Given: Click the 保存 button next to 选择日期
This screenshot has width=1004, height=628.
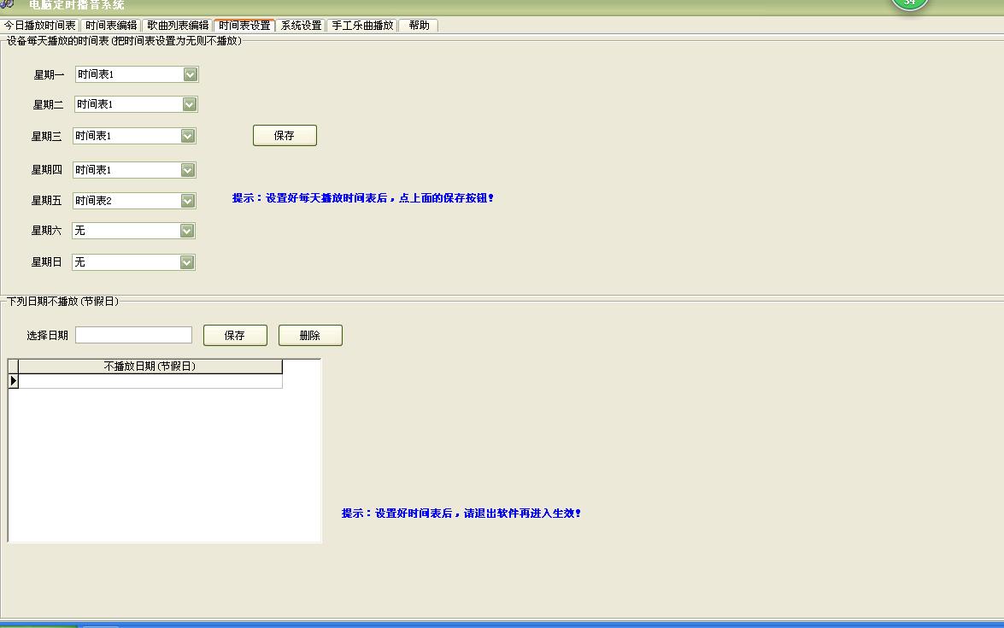Looking at the screenshot, I should pyautogui.click(x=235, y=335).
